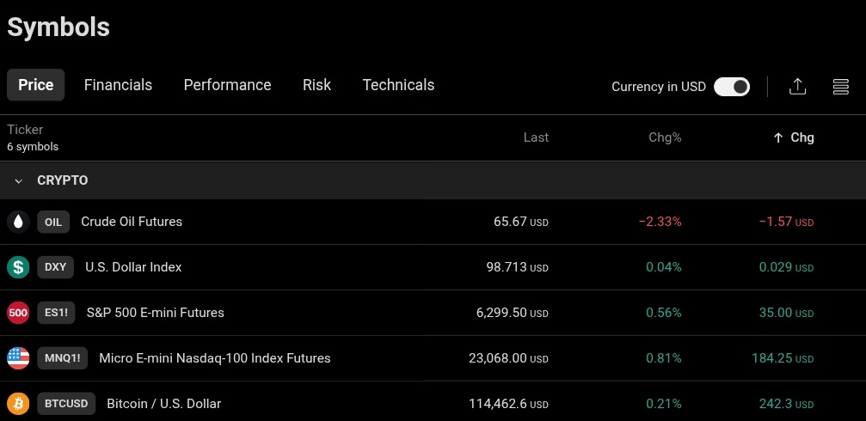Viewport: 866px width, 421px height.
Task: Click the Ticker column header
Action: [25, 130]
